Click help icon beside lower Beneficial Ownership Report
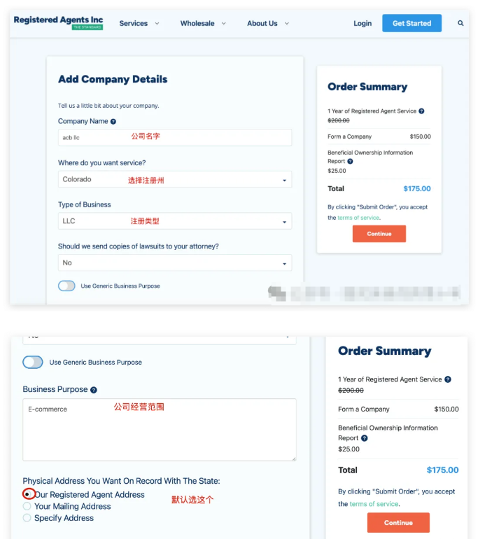The width and height of the screenshot is (478, 539). [365, 438]
